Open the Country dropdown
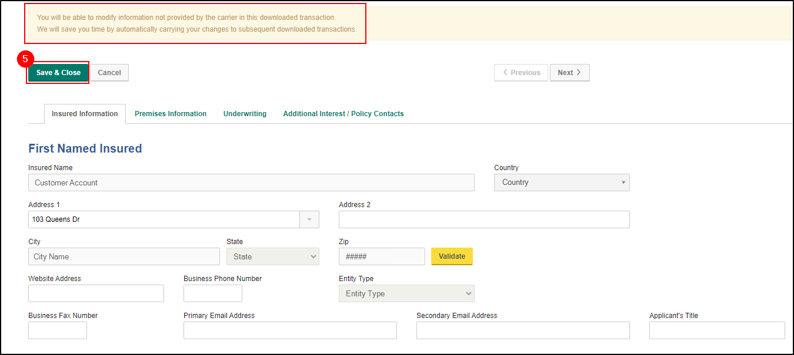This screenshot has height=355, width=794. (x=562, y=182)
